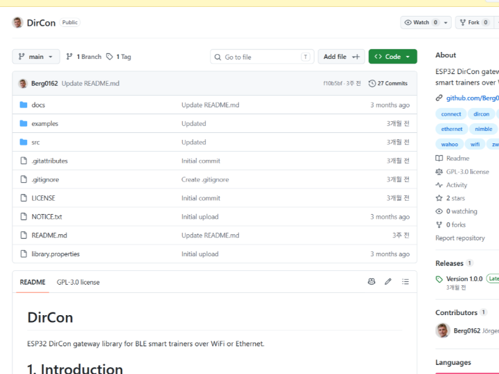
Task: Click the forks icon in About
Action: 439,225
